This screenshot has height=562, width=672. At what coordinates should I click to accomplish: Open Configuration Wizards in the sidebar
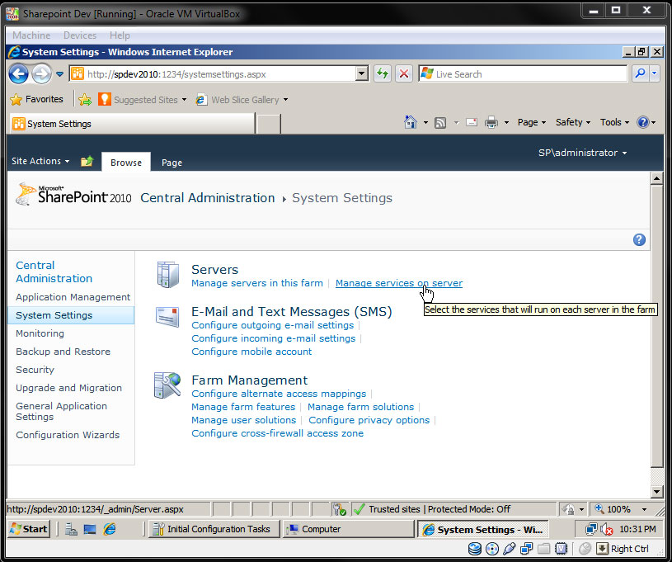[x=68, y=435]
